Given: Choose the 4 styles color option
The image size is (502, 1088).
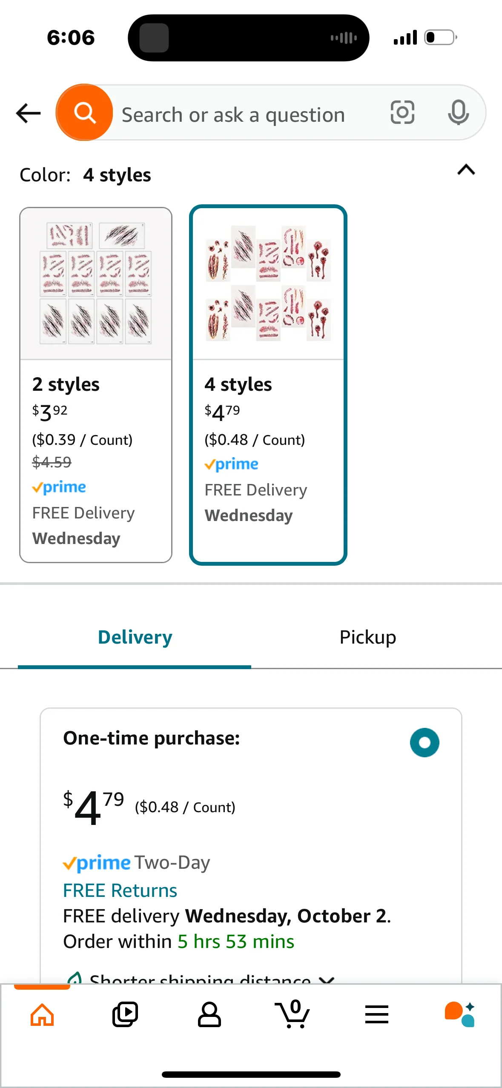Looking at the screenshot, I should click(x=268, y=385).
